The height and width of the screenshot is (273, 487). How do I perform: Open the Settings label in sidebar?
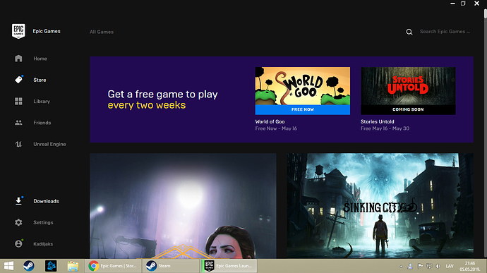pos(43,222)
